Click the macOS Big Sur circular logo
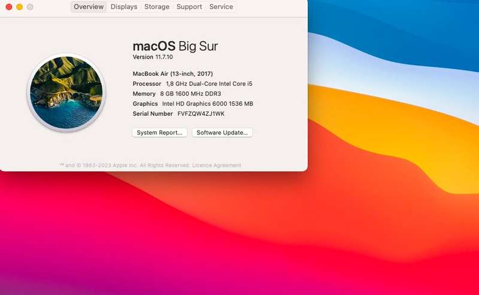Viewport: 479px width, 295px height. point(66,93)
